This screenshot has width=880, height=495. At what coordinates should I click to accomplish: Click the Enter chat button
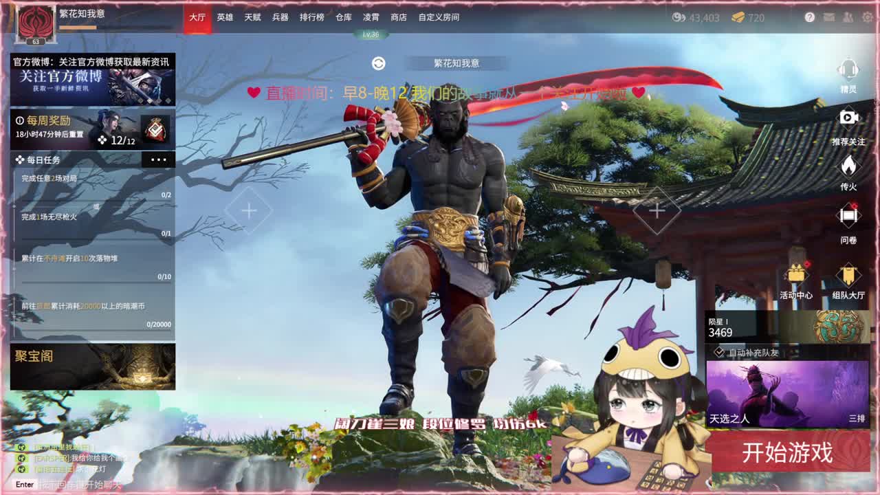click(24, 485)
